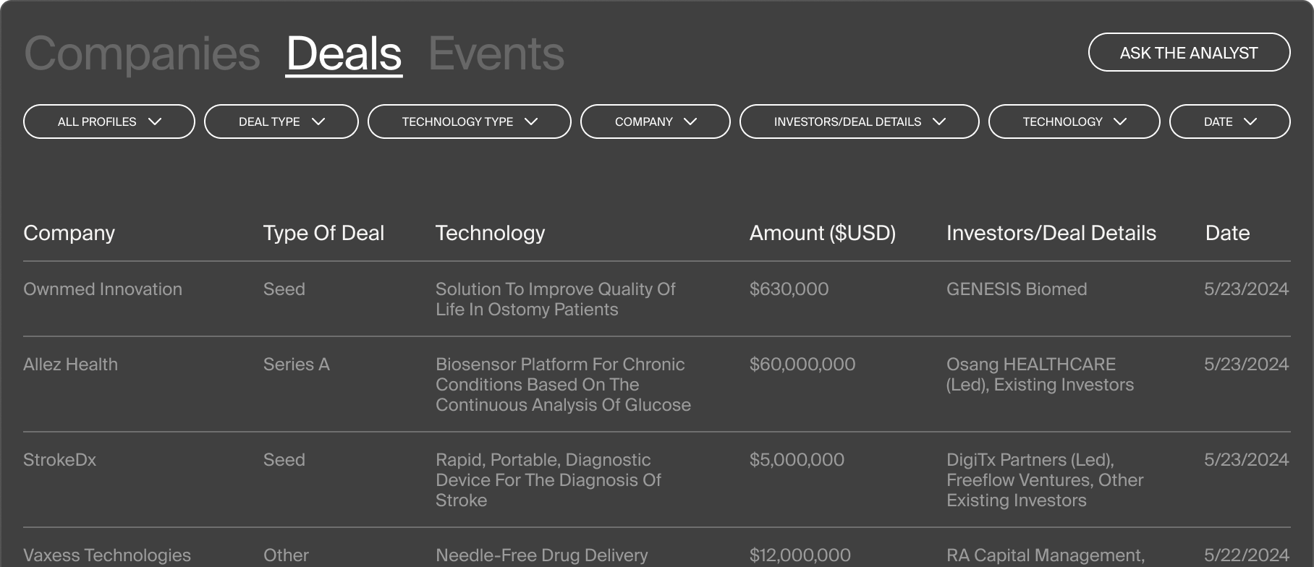Click the Series A deal type cell
The height and width of the screenshot is (567, 1314).
coord(296,364)
